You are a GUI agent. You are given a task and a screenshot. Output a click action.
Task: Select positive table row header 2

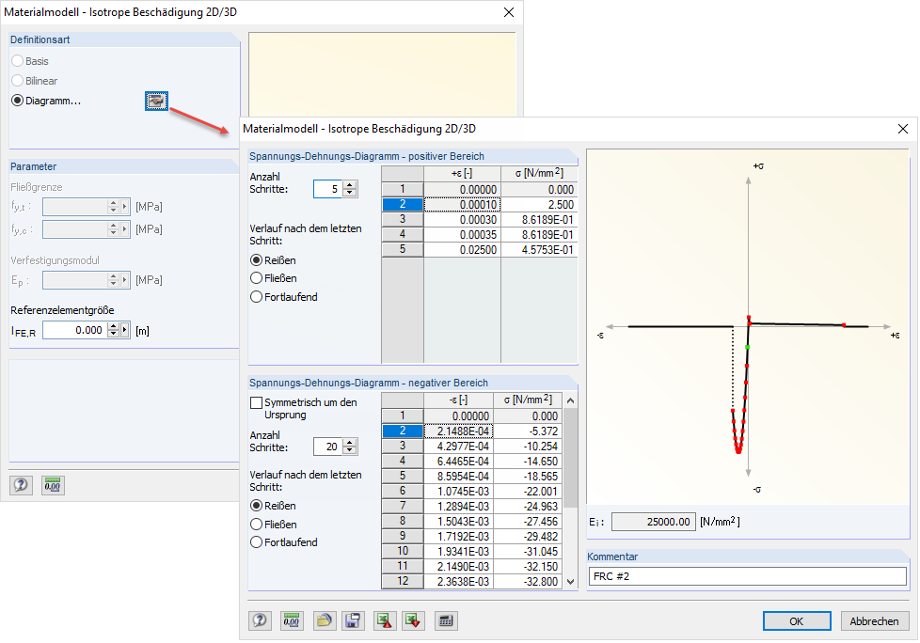pyautogui.click(x=403, y=205)
